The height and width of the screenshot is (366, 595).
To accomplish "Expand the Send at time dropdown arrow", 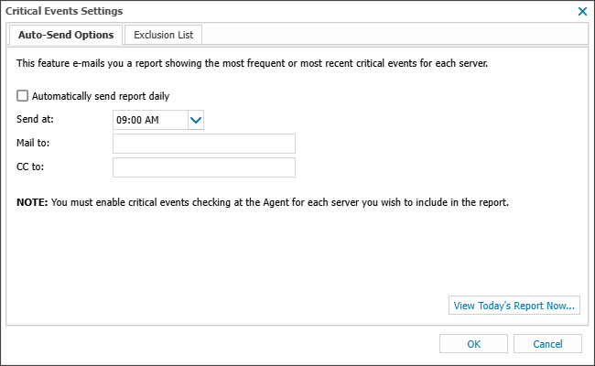I will [195, 120].
